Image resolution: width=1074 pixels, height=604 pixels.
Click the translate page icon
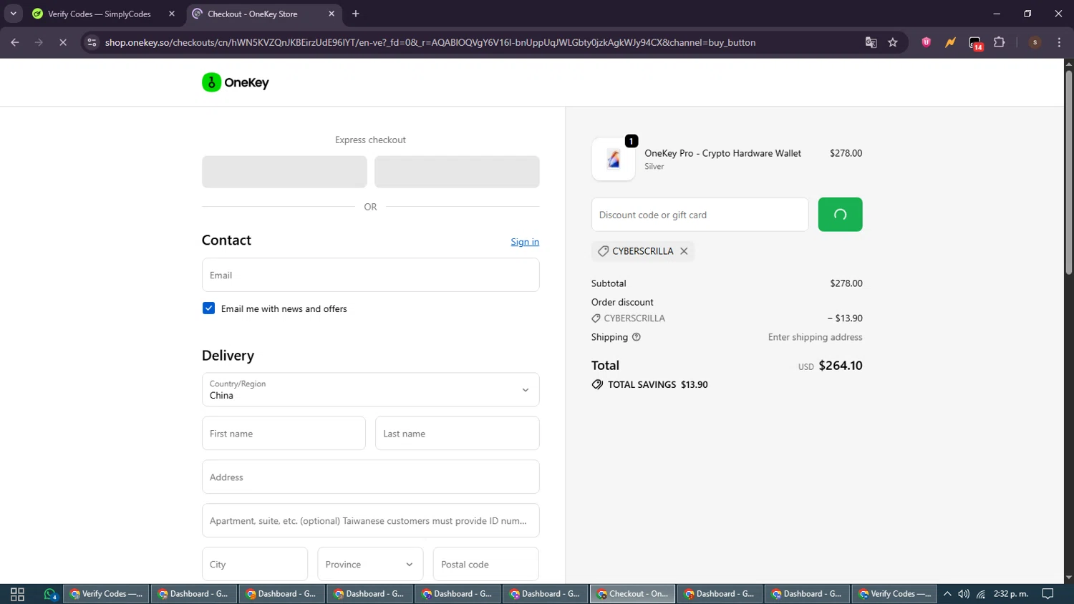(871, 42)
